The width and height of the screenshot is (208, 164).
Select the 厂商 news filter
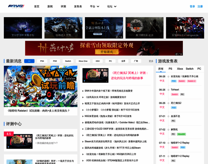tap(136, 61)
